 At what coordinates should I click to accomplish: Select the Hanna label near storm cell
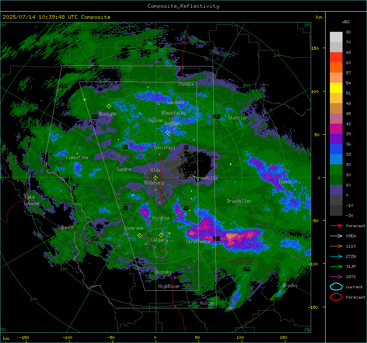285,181
